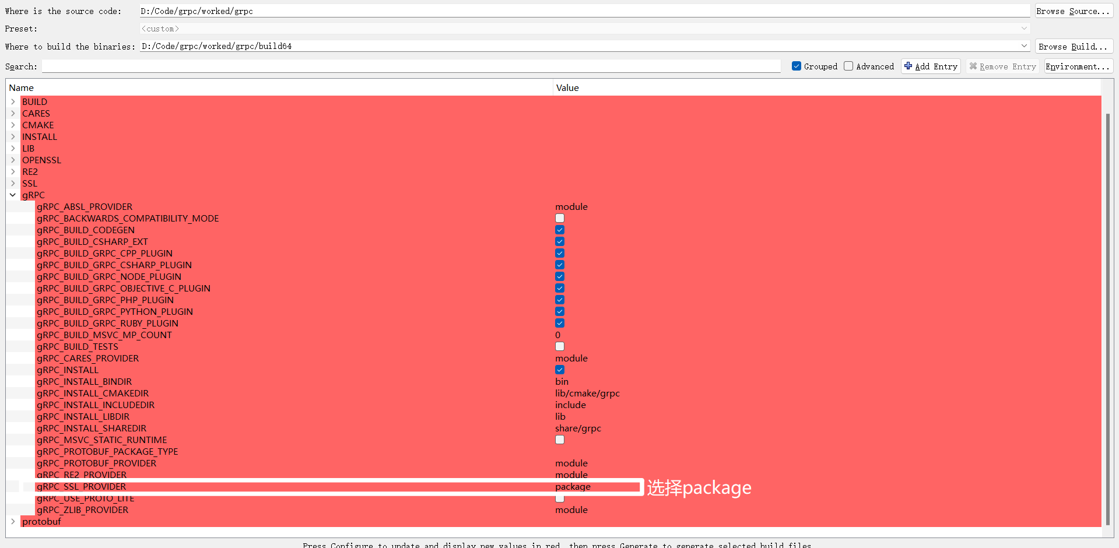Edit the 'share/grpc' value

[578, 428]
